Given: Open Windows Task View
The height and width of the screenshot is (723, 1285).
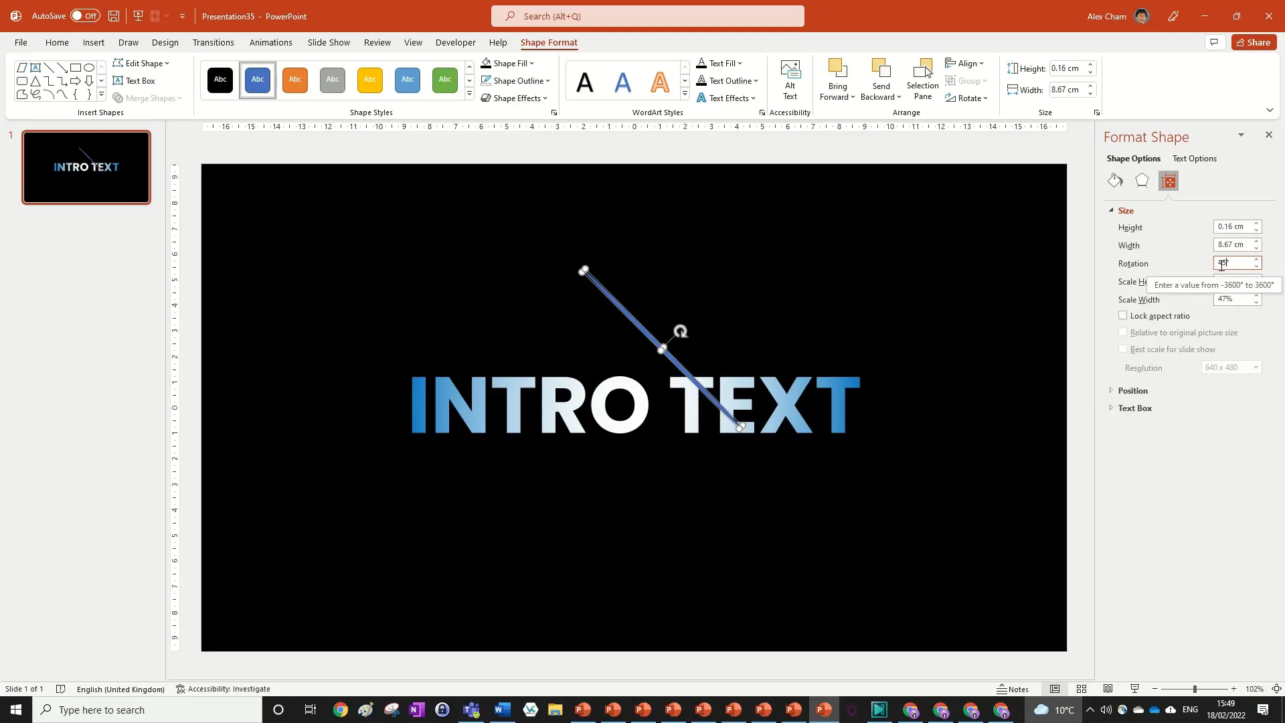Looking at the screenshot, I should (310, 710).
